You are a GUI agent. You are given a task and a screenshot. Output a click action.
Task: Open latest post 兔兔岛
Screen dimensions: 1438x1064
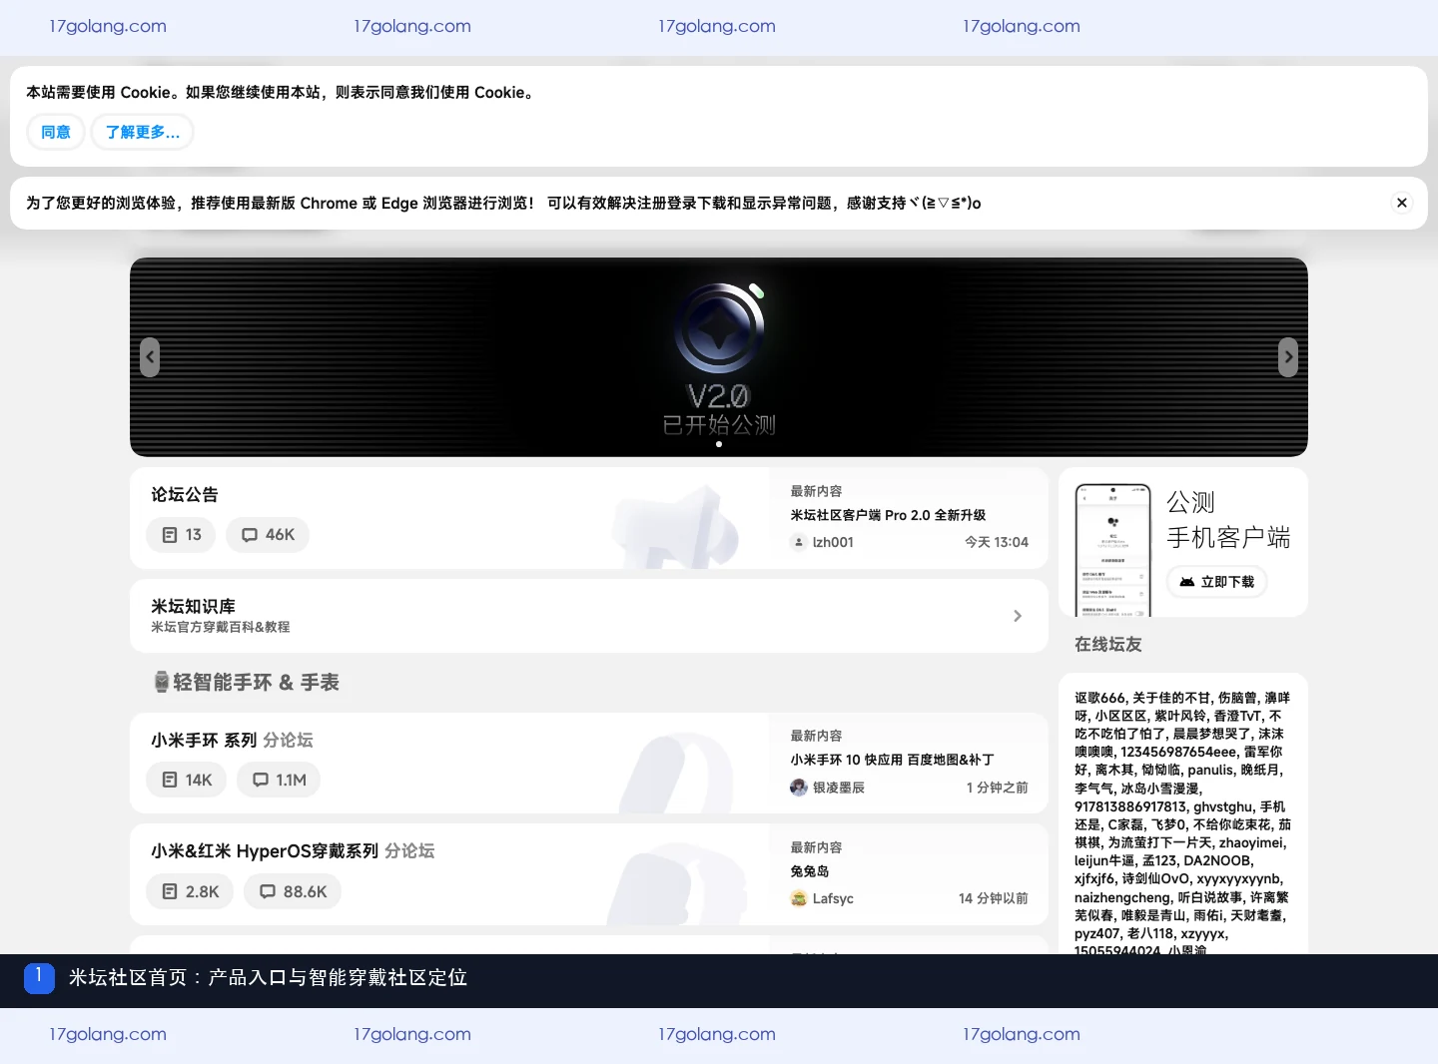coord(810,871)
